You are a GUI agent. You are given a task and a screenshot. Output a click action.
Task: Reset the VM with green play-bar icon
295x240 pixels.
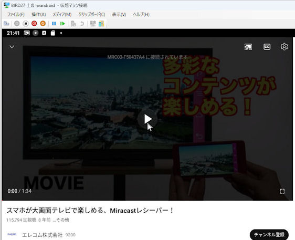62,24
